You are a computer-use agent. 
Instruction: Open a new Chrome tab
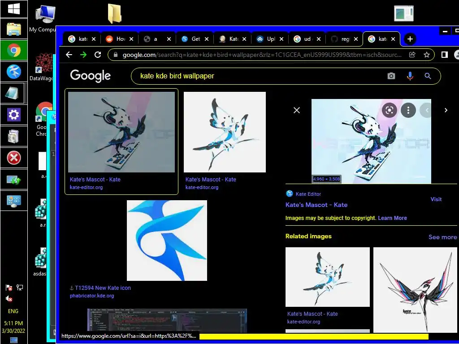point(410,39)
